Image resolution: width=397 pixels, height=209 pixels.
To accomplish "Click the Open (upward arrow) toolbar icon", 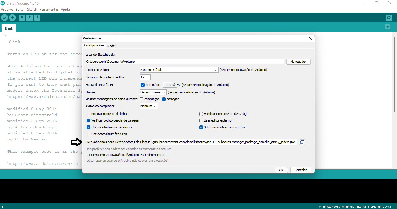I will [x=29, y=17].
